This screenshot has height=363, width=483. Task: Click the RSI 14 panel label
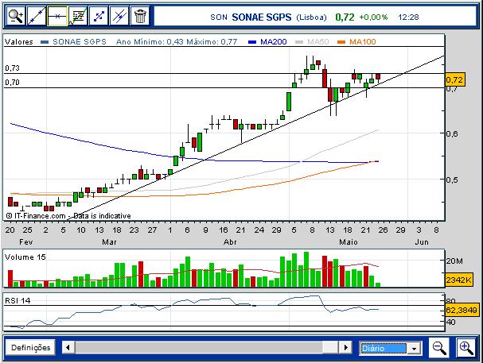[x=18, y=300]
